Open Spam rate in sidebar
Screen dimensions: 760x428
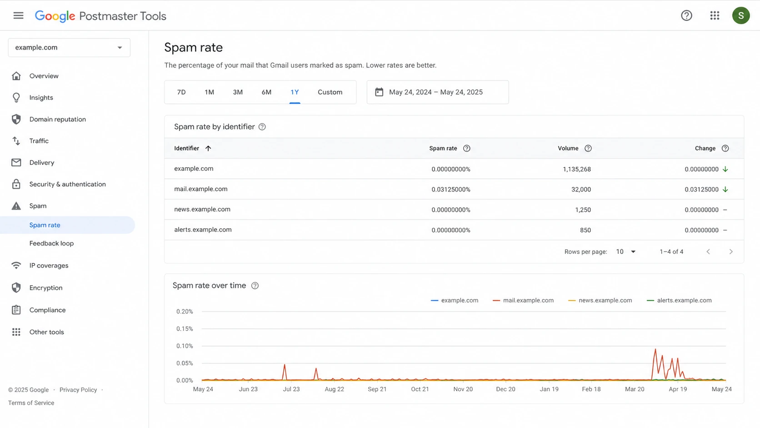click(67, 225)
